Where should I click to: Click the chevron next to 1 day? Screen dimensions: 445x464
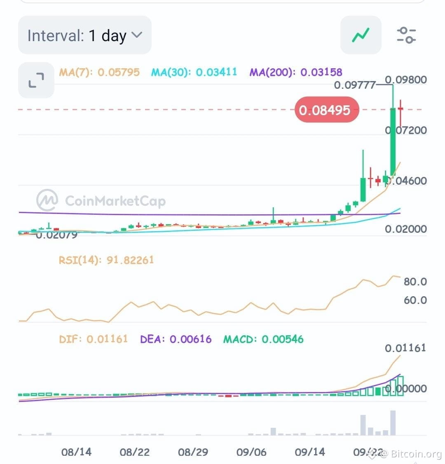(x=137, y=35)
